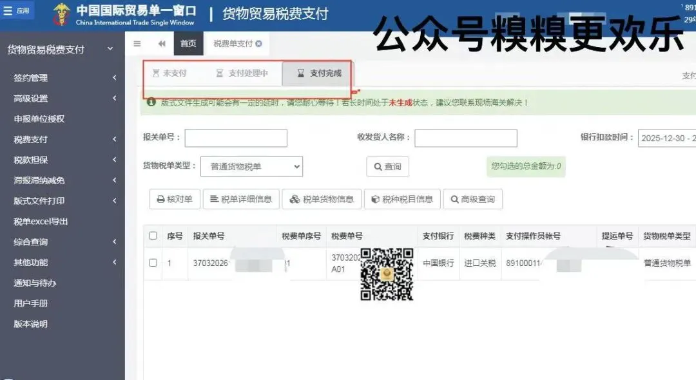This screenshot has width=696, height=380.
Task: Click the 银行扣款时间 date field
Action: click(x=667, y=138)
